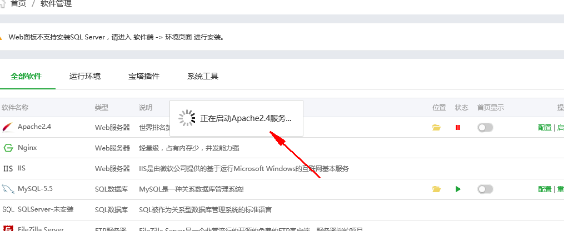The width and height of the screenshot is (564, 231).
Task: Click the Apache2.4 feather logo icon
Action: click(8, 127)
